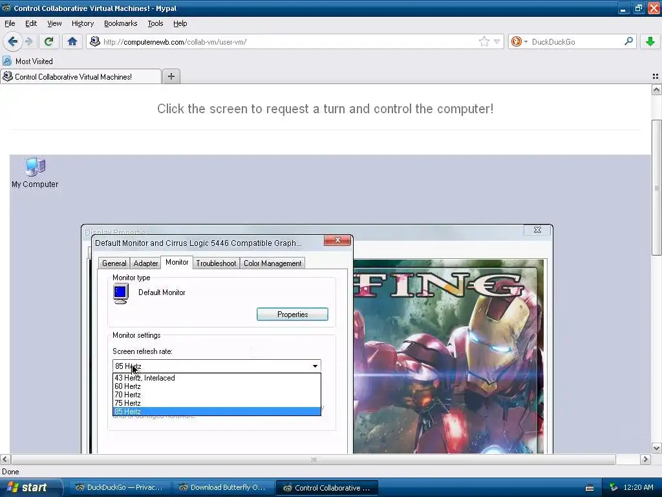Click the vertical scrollbar down arrow
The width and height of the screenshot is (662, 497).
point(656,448)
